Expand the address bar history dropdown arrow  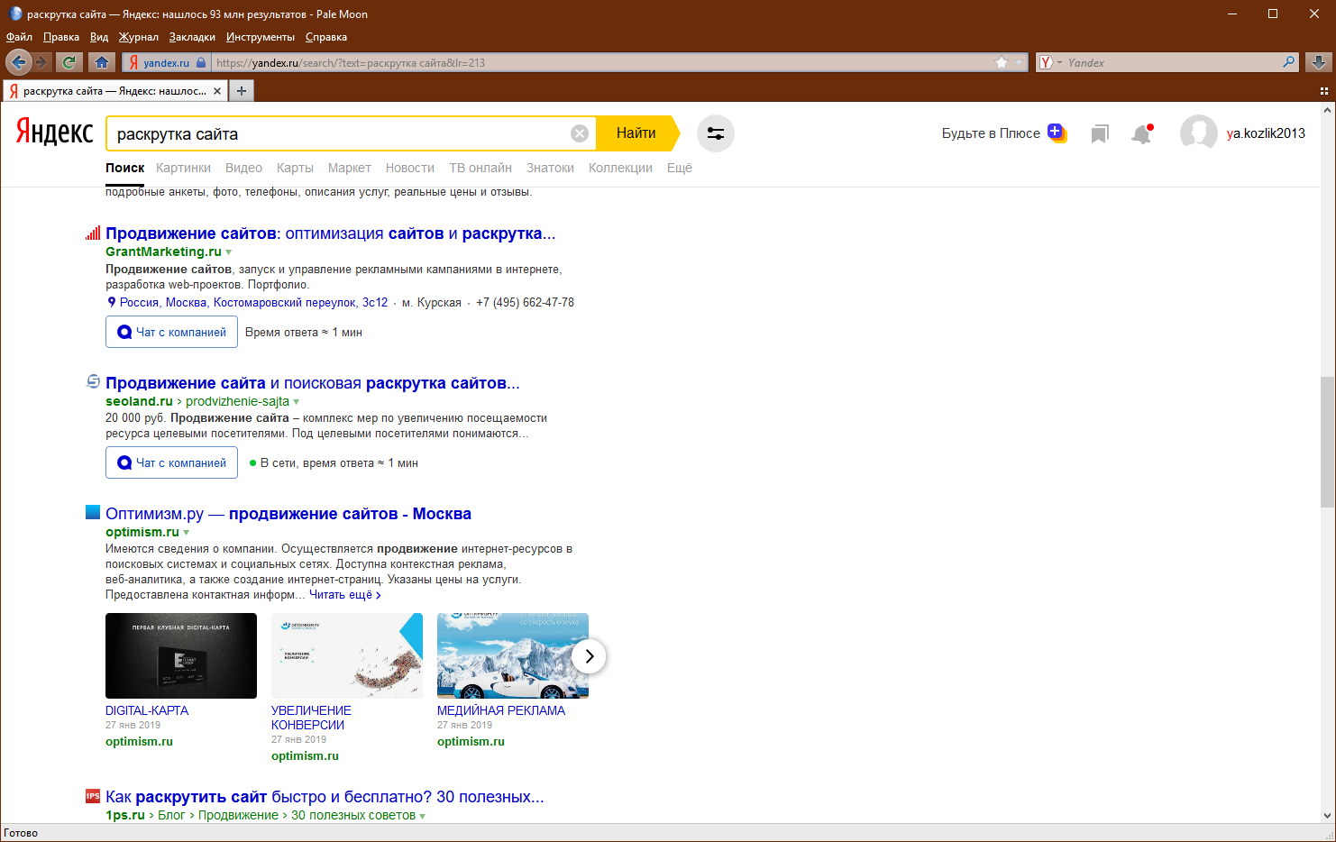[1020, 62]
